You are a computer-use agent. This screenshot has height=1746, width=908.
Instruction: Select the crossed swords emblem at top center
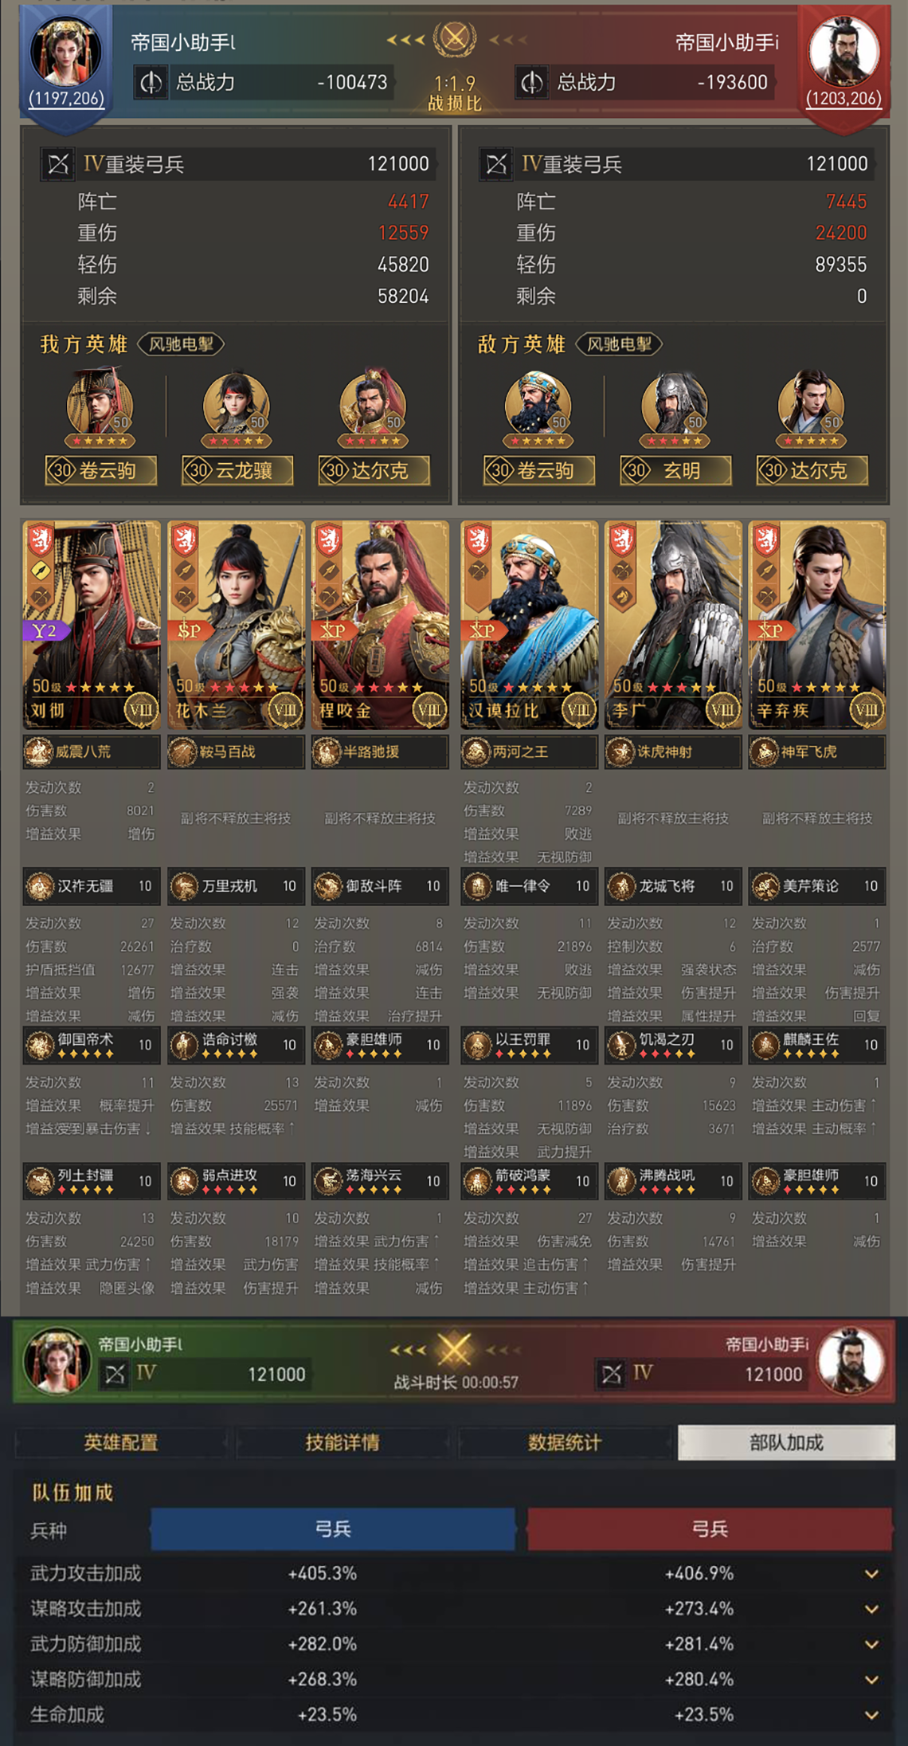coord(455,37)
